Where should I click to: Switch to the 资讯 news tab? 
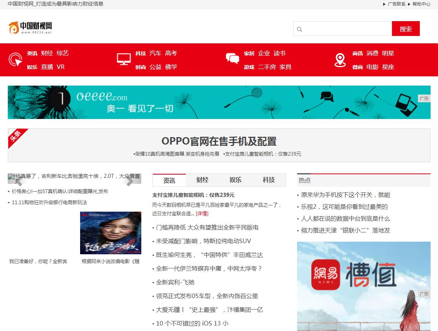click(169, 180)
